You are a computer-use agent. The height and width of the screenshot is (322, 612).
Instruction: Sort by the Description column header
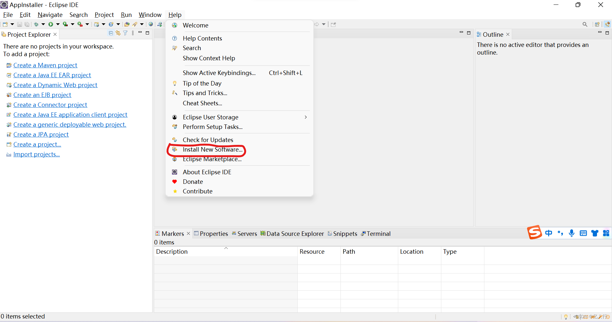(x=226, y=251)
